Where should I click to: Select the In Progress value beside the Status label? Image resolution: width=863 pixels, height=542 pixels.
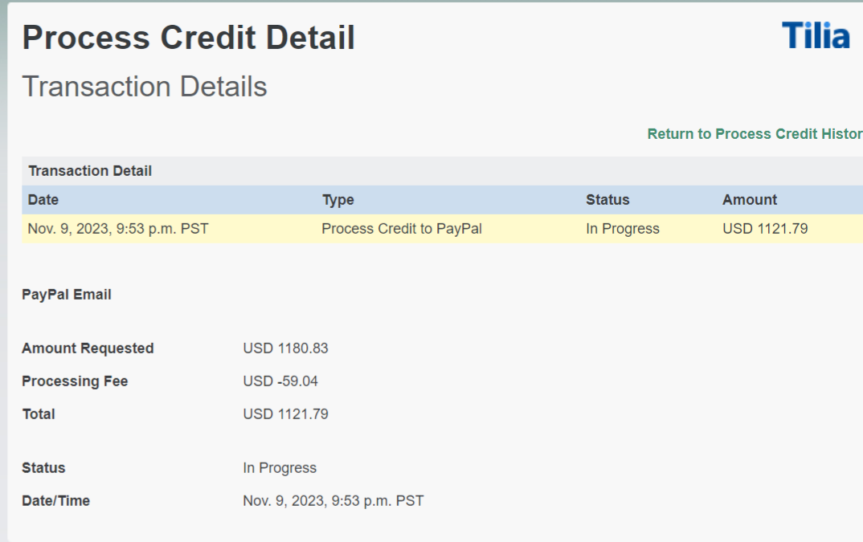click(x=280, y=468)
